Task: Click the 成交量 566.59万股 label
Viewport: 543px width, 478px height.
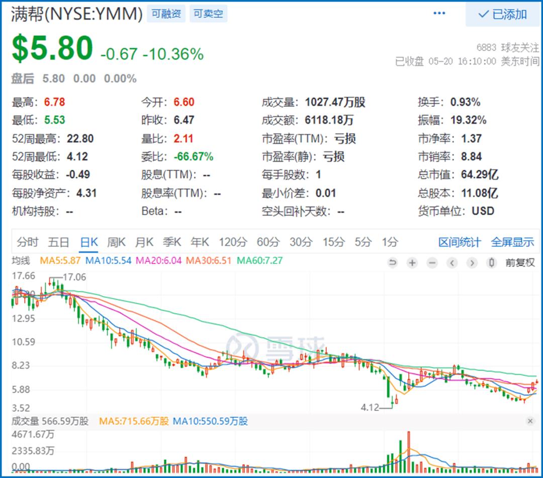Action: click(50, 421)
